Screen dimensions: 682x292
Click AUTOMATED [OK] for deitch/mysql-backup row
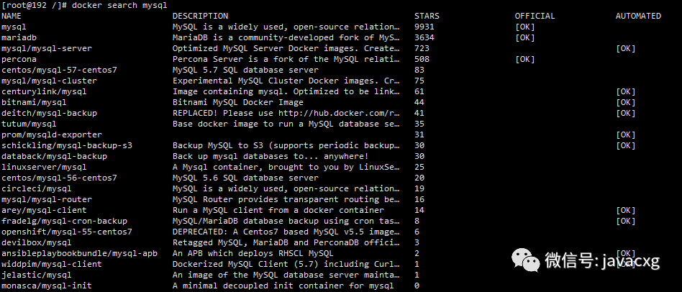(625, 113)
